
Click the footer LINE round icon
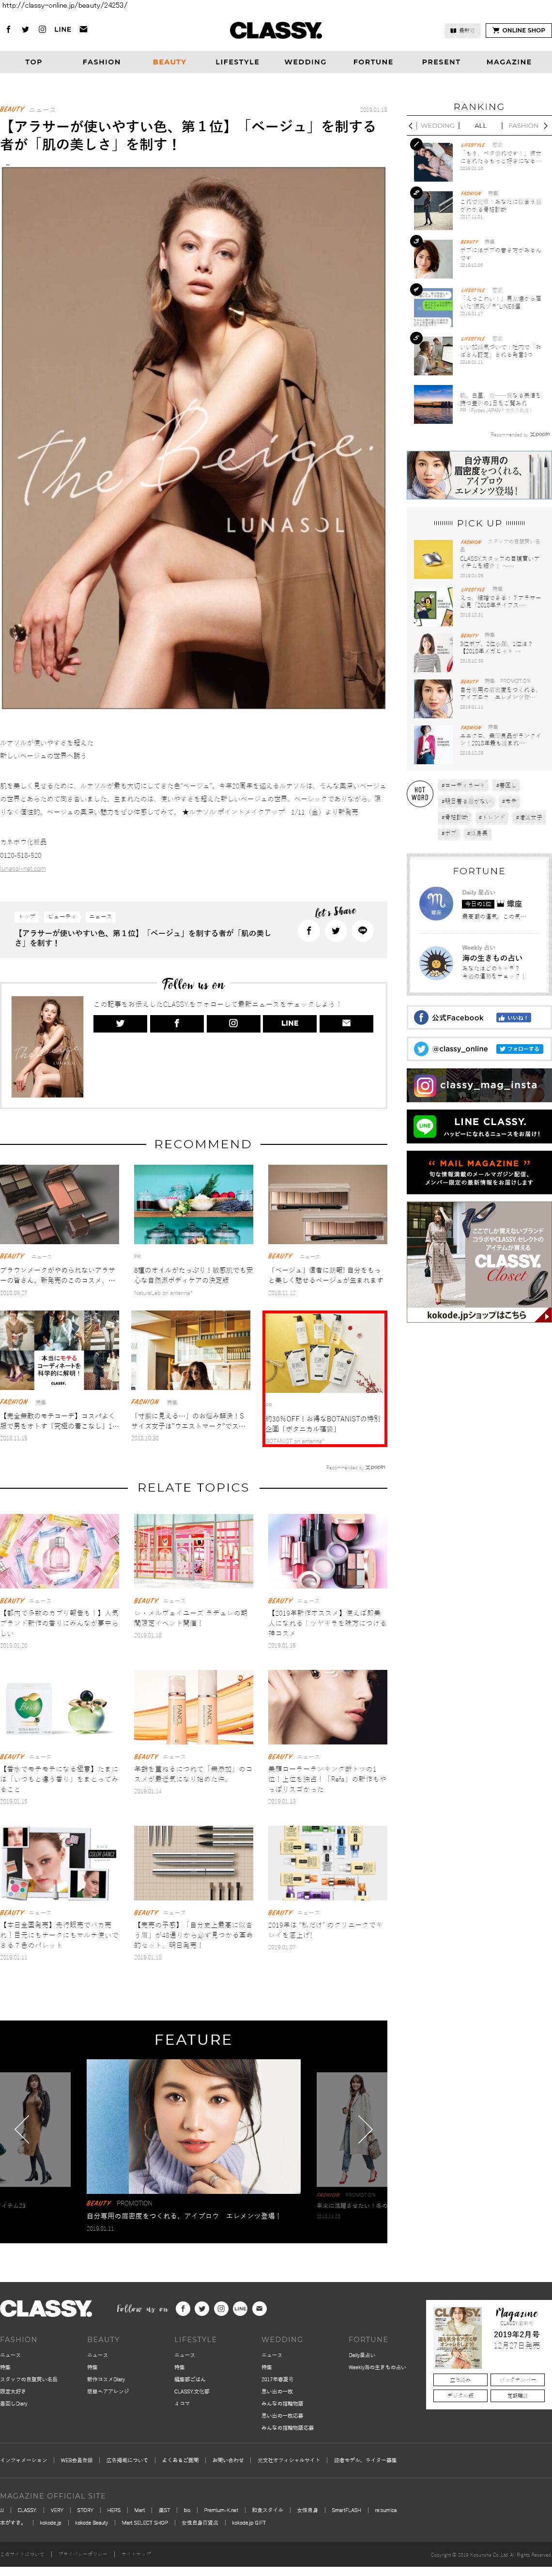[x=240, y=2309]
